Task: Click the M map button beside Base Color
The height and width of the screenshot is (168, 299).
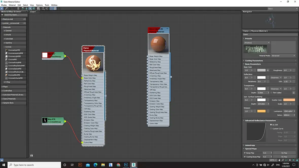Action: point(268,70)
